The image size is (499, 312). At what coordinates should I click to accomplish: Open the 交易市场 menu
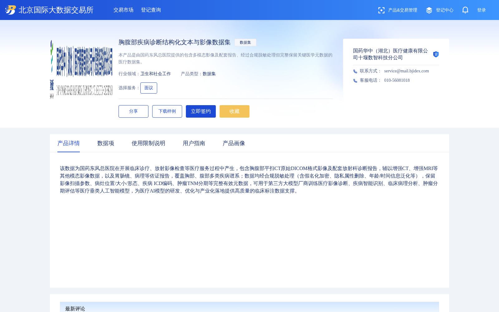tap(124, 10)
